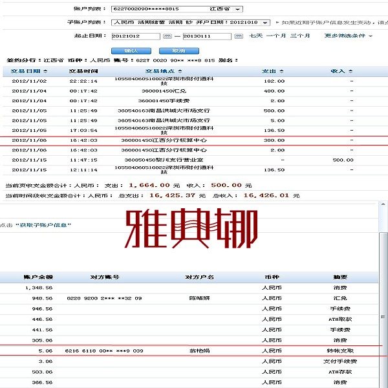Screen dimensions: 388x388
Task: Click amount cell 300.00
Action: pos(274,140)
